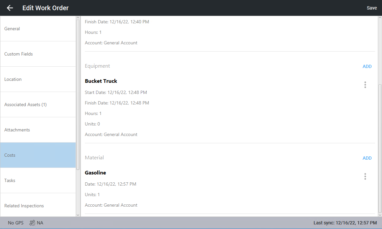Image resolution: width=382 pixels, height=229 pixels.
Task: Switch to the Custom Fields section
Action: pos(38,54)
